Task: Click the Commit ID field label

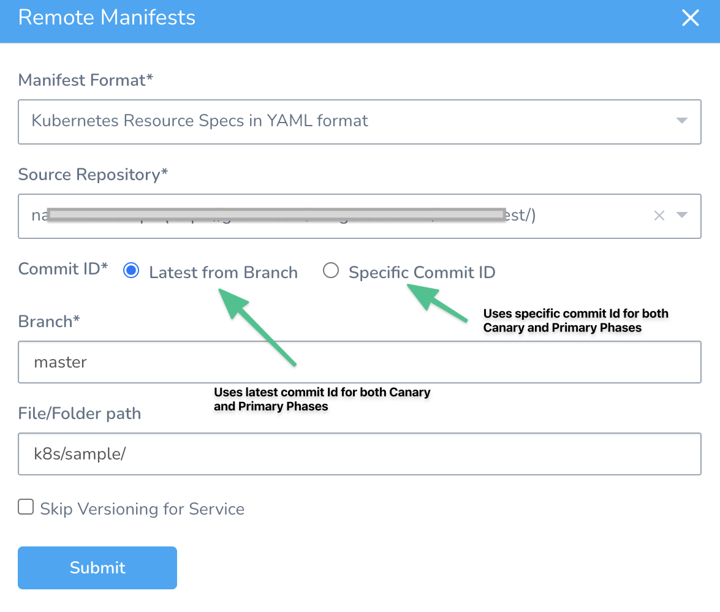Action: pos(63,269)
